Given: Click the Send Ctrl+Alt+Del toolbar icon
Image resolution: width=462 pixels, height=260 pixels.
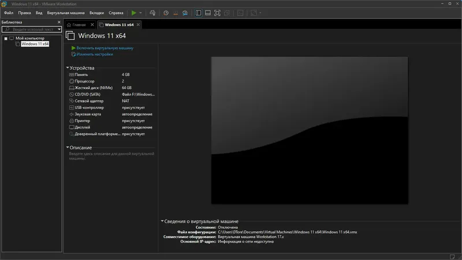Looking at the screenshot, I should [152, 13].
